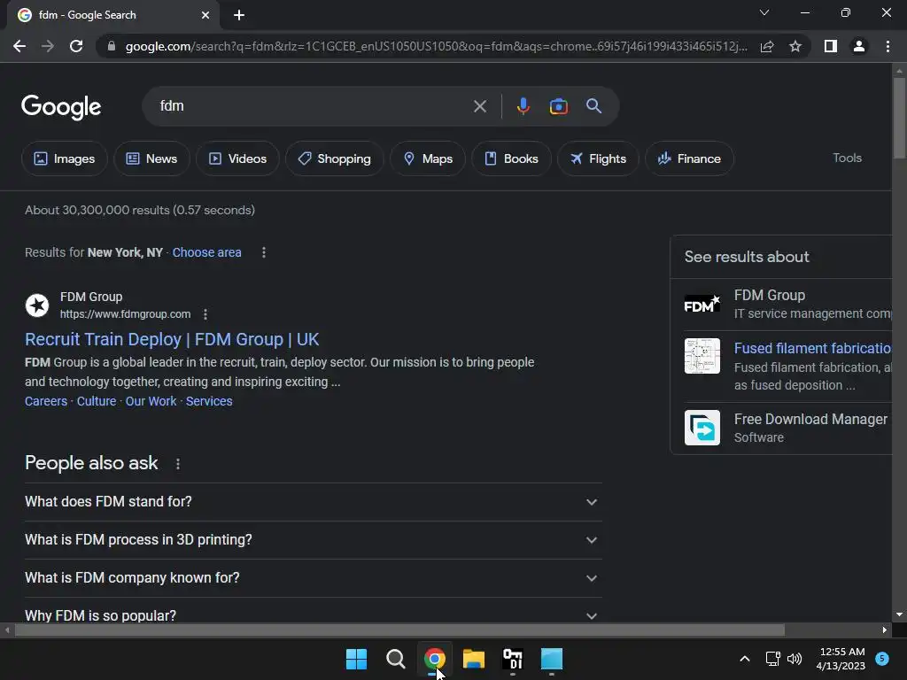Viewport: 907px width, 680px height.
Task: Open search Tools options
Action: 847,158
